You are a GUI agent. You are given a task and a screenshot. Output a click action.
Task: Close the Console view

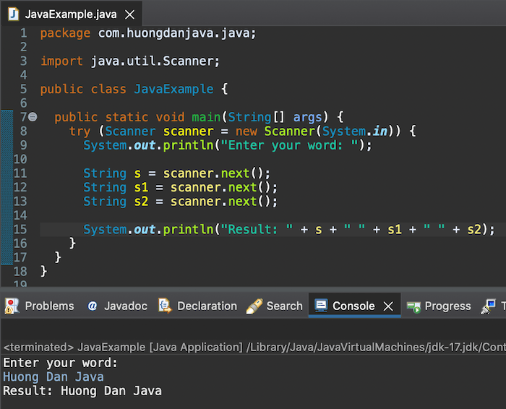coord(388,306)
